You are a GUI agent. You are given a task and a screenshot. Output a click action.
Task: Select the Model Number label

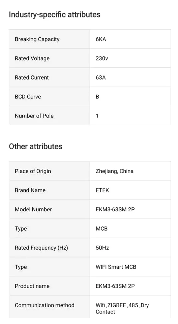click(x=33, y=209)
